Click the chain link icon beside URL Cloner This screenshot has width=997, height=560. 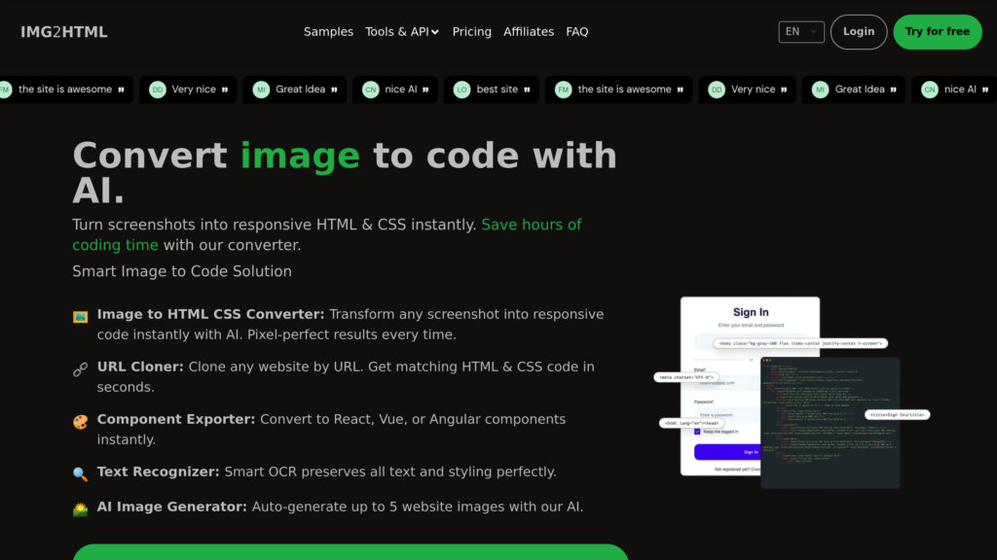pos(80,368)
